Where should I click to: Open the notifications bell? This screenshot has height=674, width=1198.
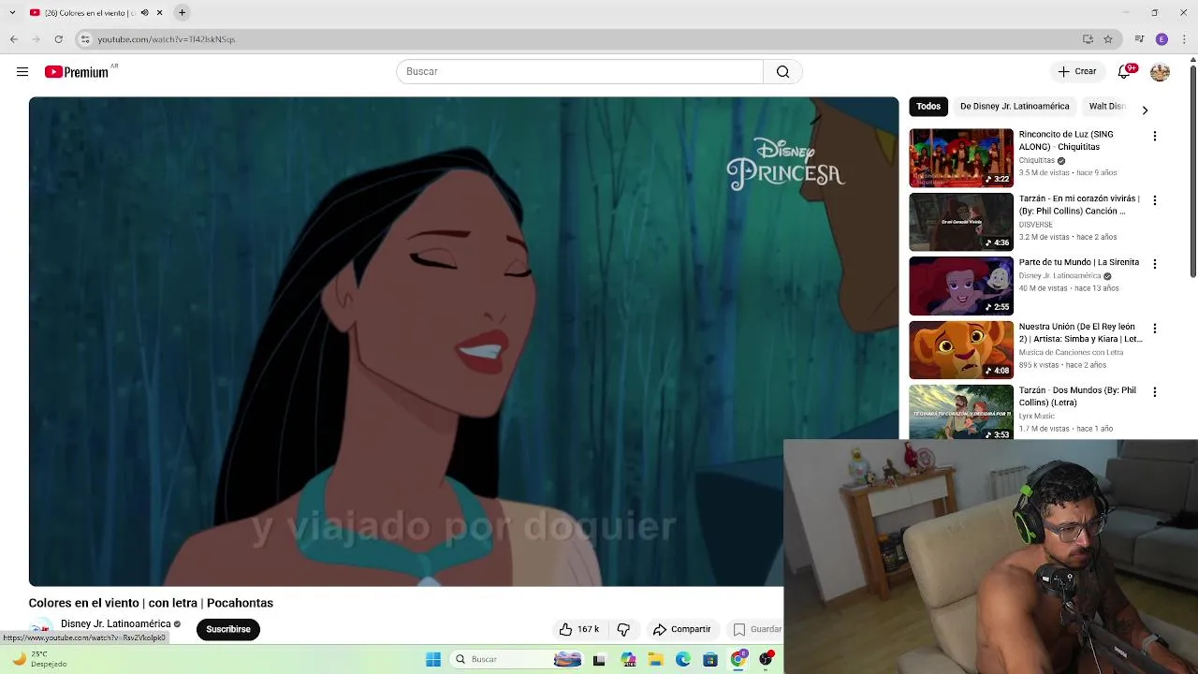(1125, 72)
